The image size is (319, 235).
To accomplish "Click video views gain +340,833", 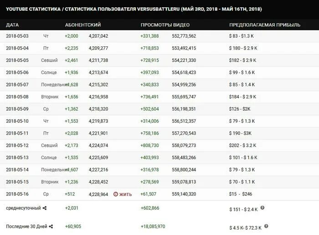I will (x=149, y=85).
